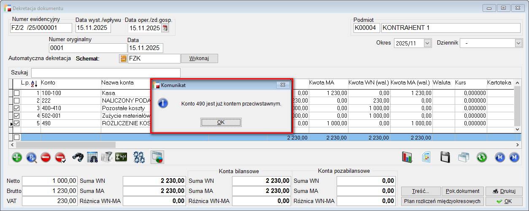This screenshot has height=211, width=529.
Task: Click the green refresh arrows icon
Action: click(482, 157)
